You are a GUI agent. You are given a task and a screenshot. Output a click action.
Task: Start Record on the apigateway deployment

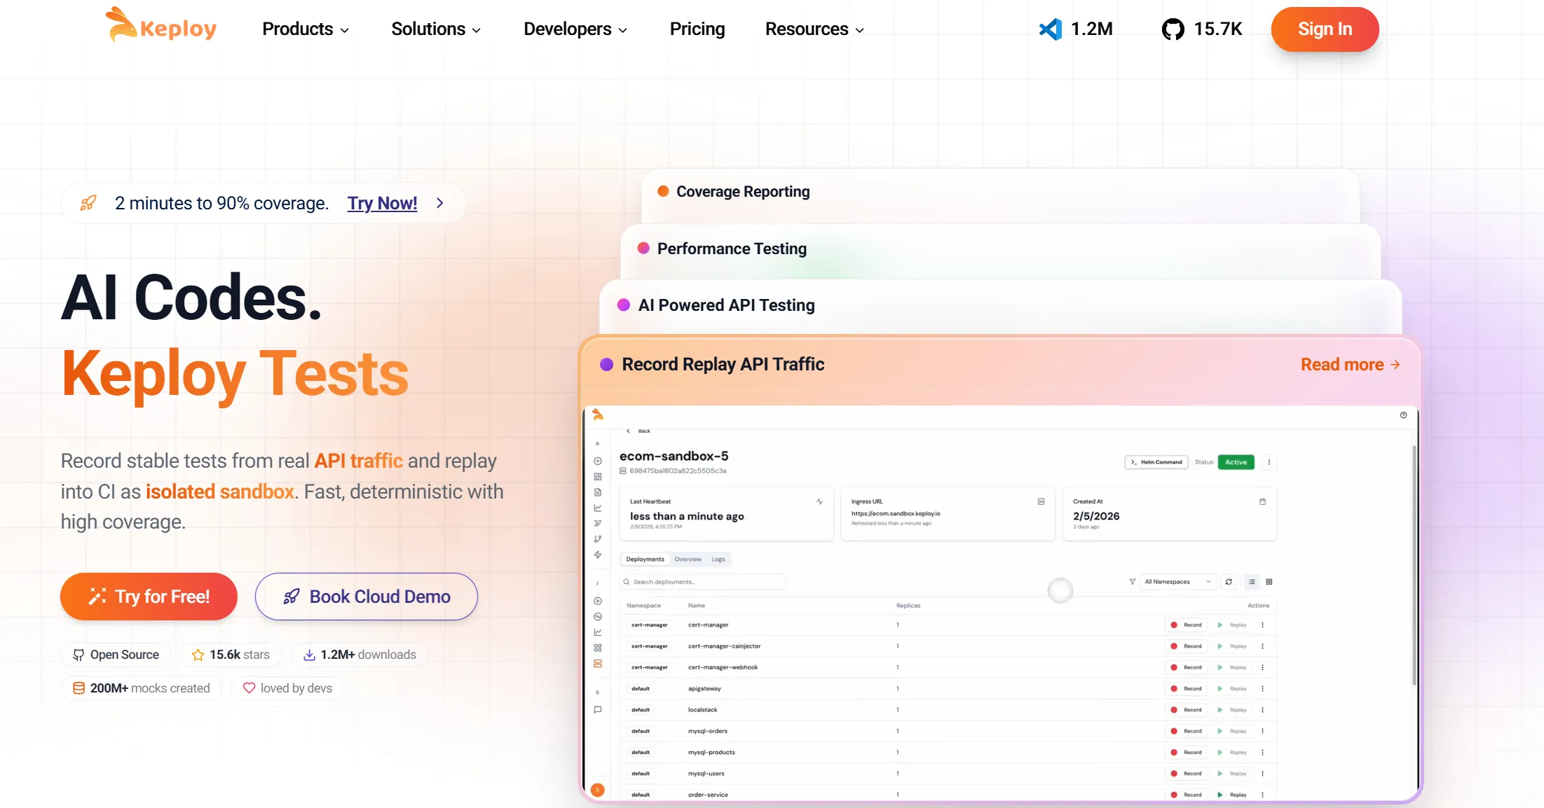[x=1186, y=688]
